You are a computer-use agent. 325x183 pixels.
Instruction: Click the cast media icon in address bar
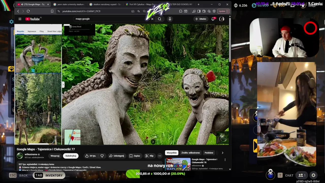click(133, 11)
